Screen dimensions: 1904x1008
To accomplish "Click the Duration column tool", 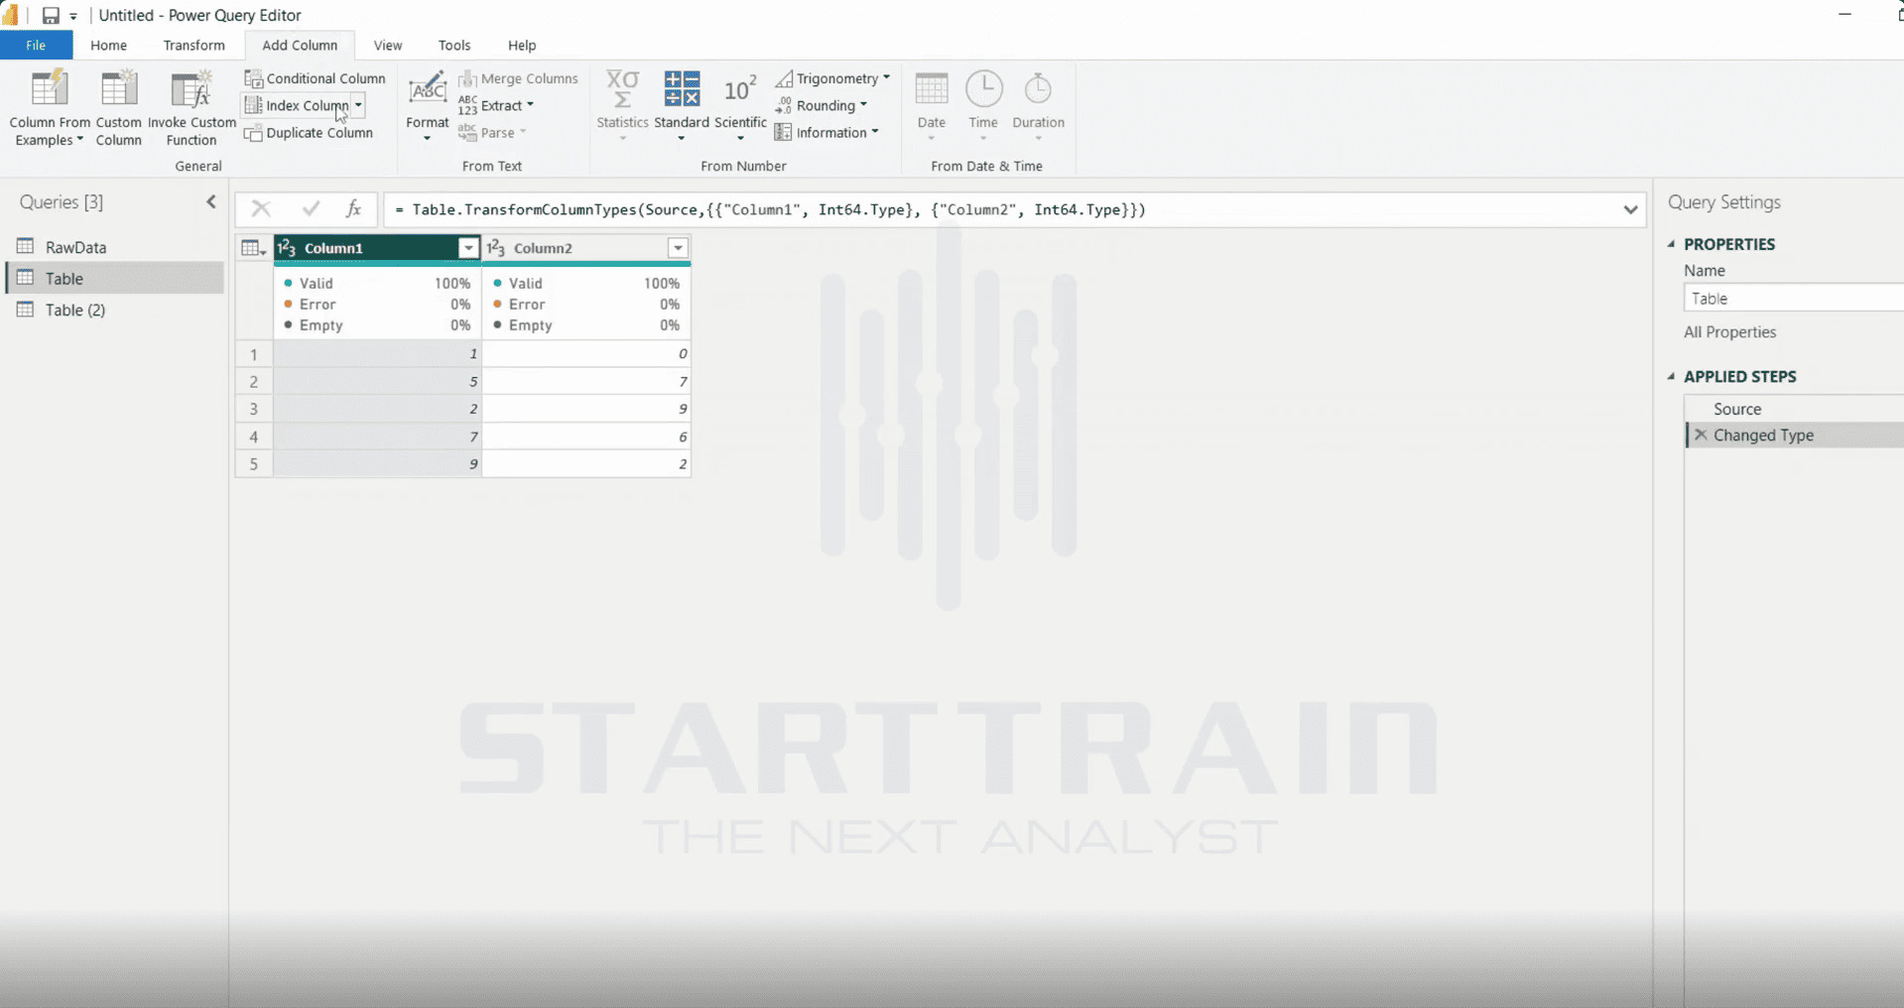I will pyautogui.click(x=1038, y=105).
